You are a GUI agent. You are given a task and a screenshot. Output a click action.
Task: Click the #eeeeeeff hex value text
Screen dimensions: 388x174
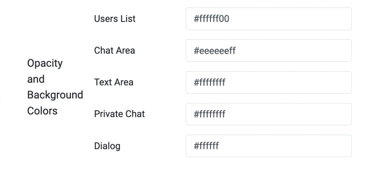(214, 50)
